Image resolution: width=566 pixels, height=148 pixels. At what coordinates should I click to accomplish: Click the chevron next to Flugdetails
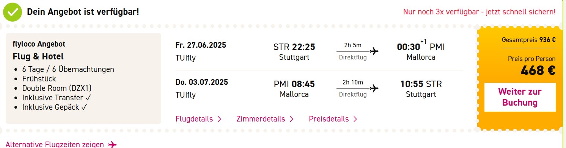219,119
